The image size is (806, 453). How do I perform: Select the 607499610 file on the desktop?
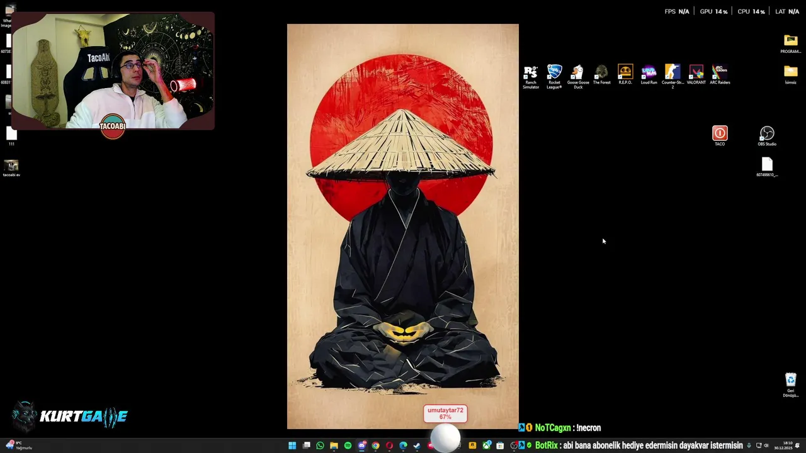[x=767, y=167]
